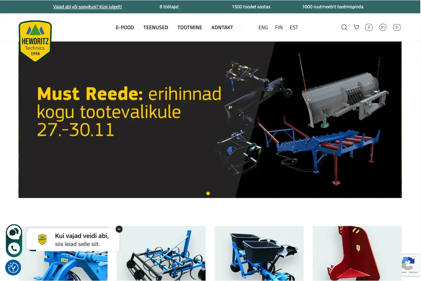421x281 pixels.
Task: Open the chat bubble widget
Action: point(14,232)
